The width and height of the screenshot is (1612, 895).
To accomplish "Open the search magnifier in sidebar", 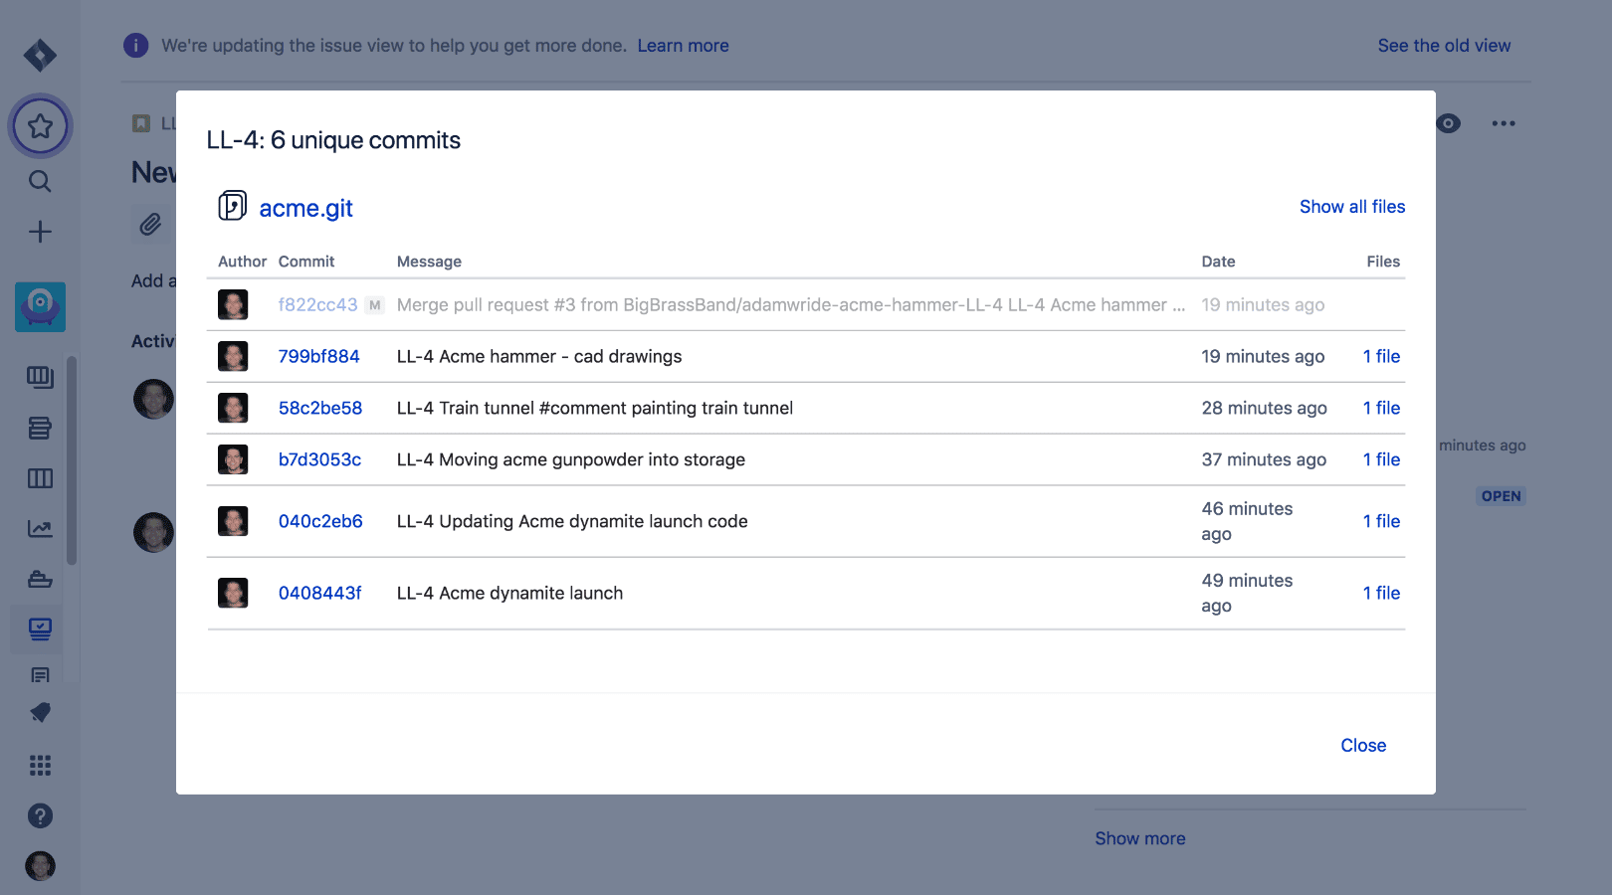I will [x=40, y=181].
